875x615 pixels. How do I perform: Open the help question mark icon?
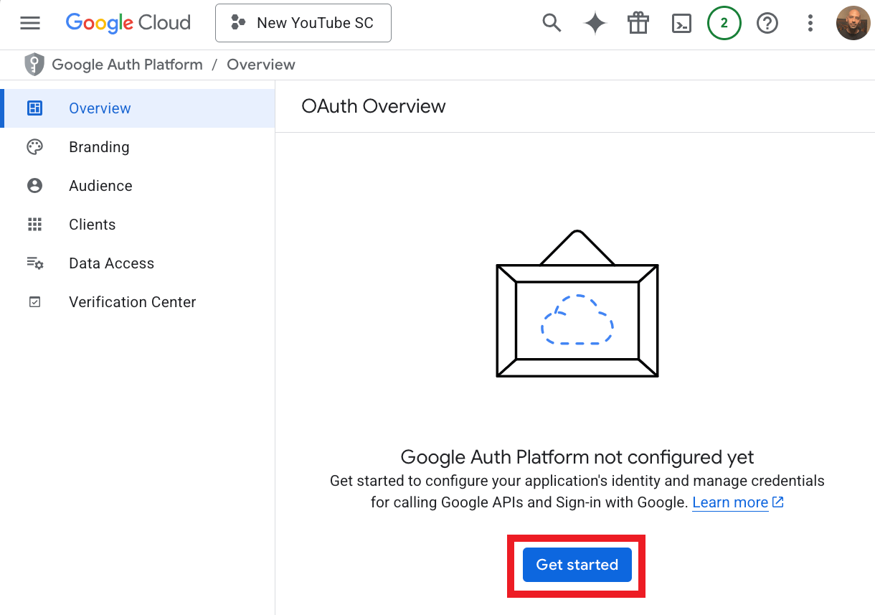tap(767, 23)
